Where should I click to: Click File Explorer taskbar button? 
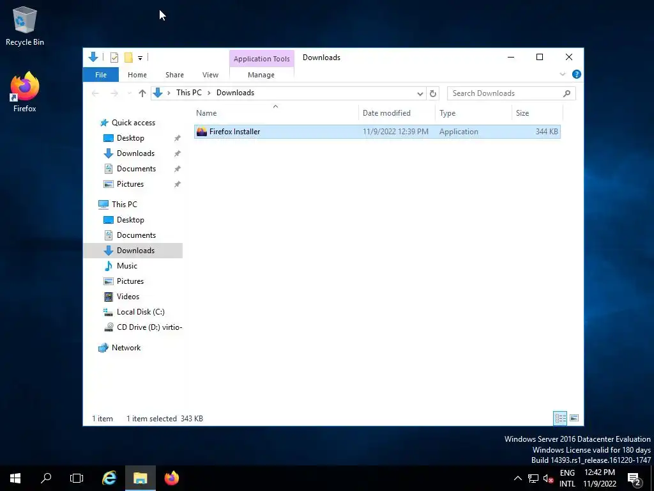click(140, 478)
